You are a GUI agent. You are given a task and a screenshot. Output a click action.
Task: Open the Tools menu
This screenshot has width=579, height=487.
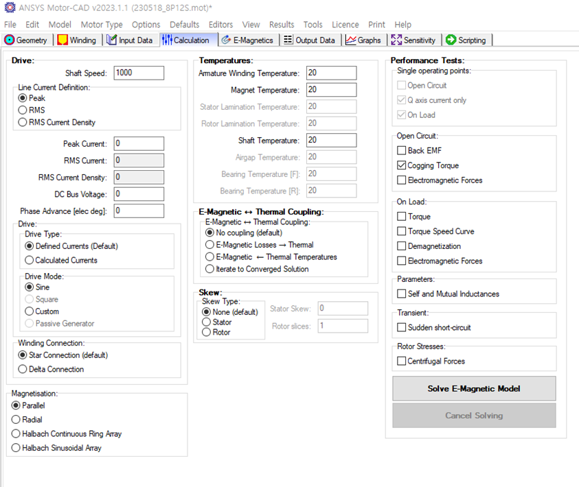(x=313, y=24)
